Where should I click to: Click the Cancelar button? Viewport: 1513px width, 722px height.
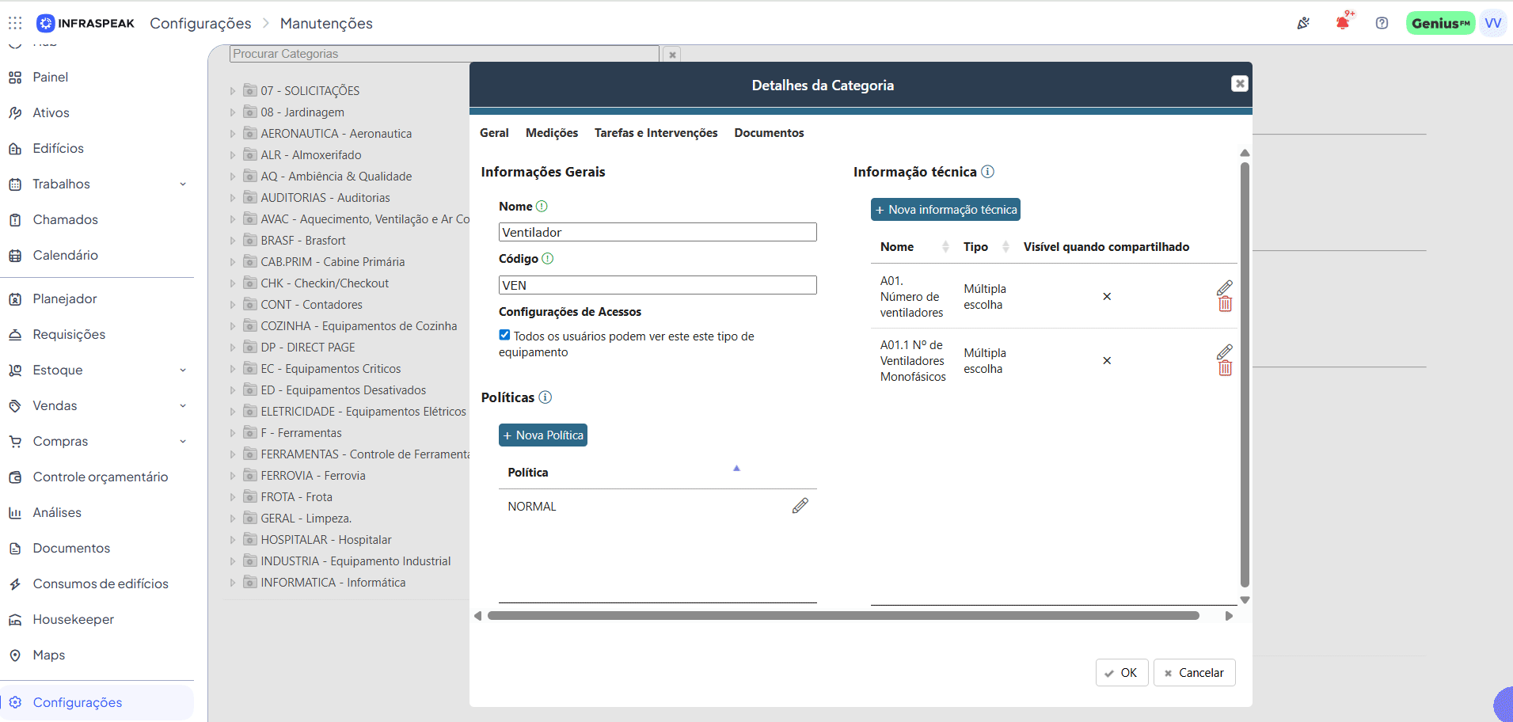pyautogui.click(x=1194, y=673)
